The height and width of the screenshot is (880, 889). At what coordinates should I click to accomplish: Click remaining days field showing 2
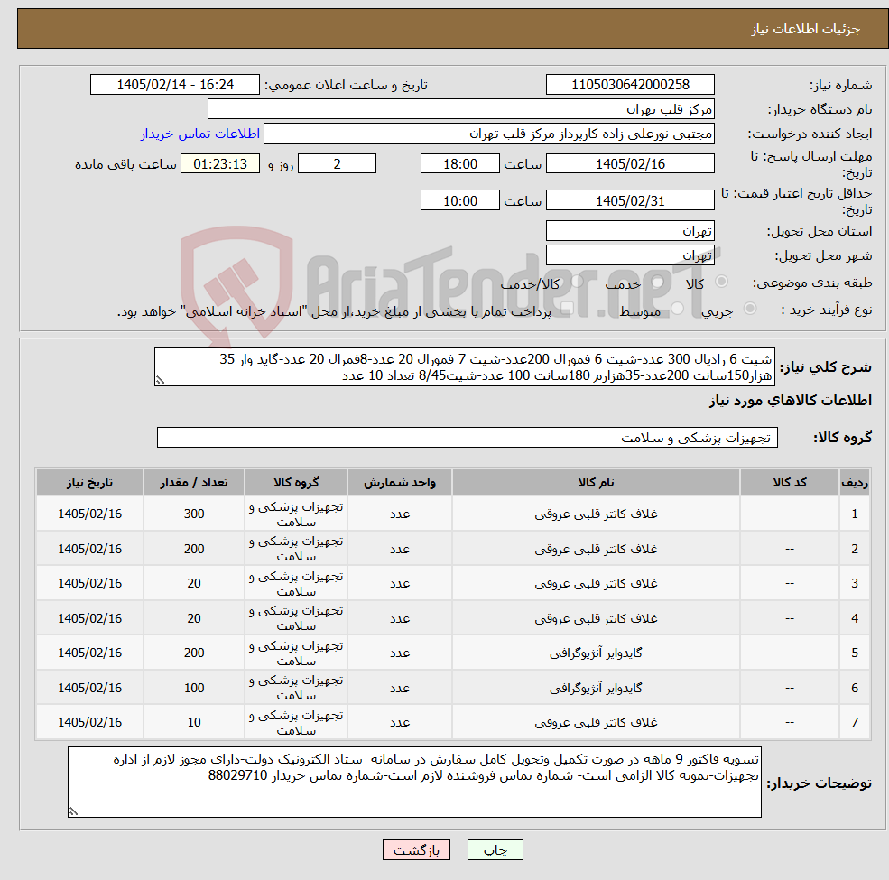point(337,164)
